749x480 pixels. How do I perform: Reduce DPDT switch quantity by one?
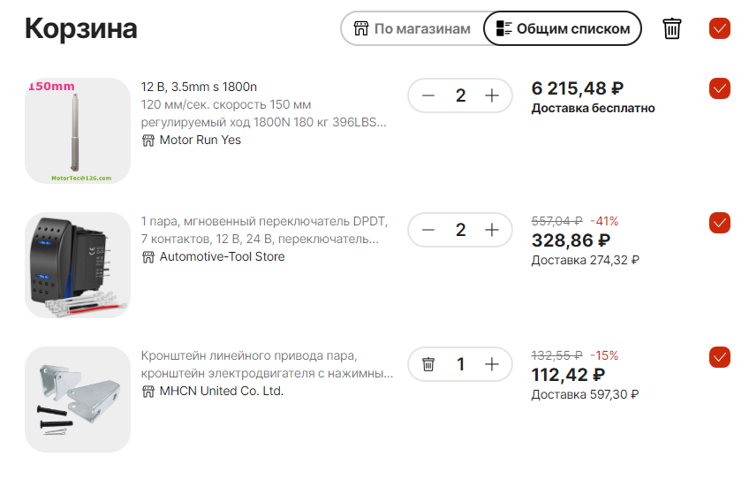[428, 230]
